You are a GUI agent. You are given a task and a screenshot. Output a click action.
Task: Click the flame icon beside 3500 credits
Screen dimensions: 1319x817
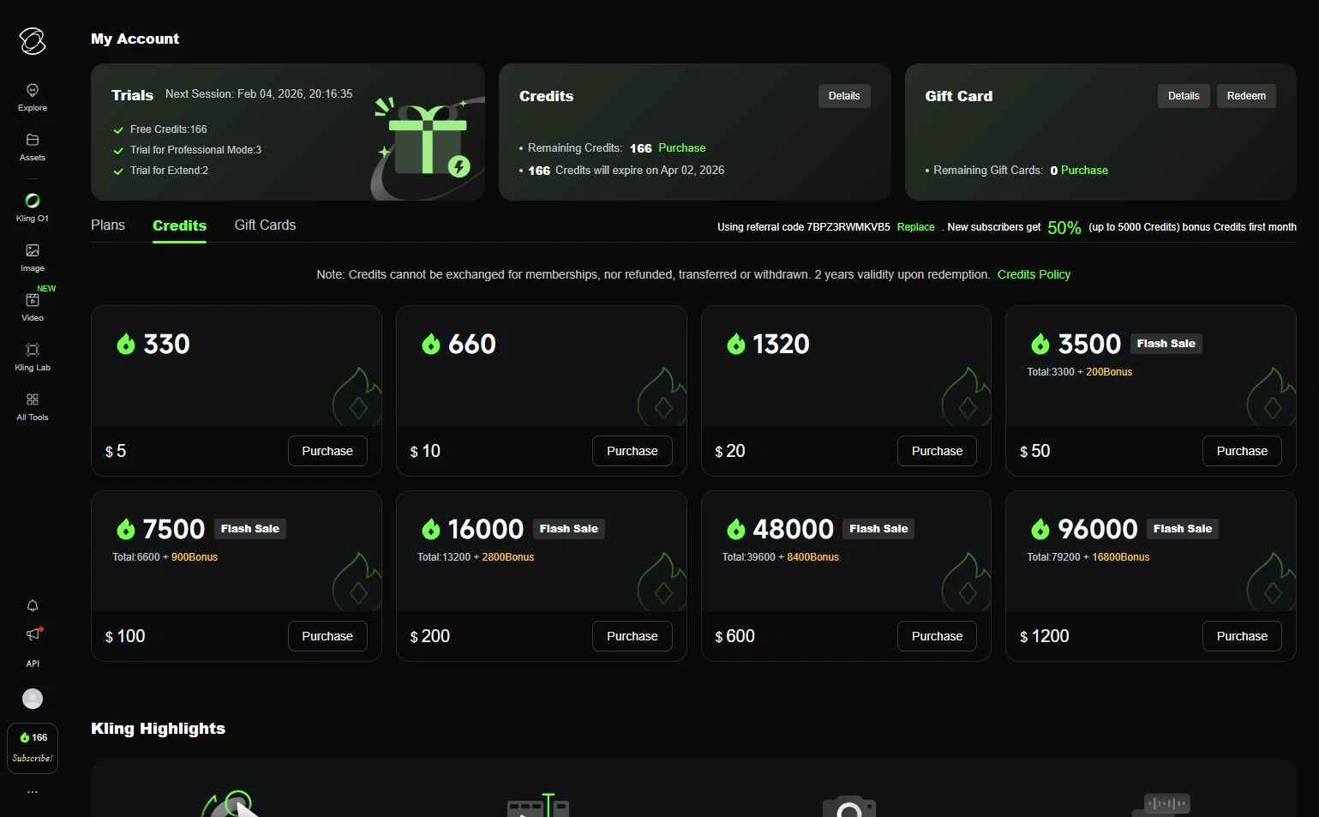point(1040,345)
